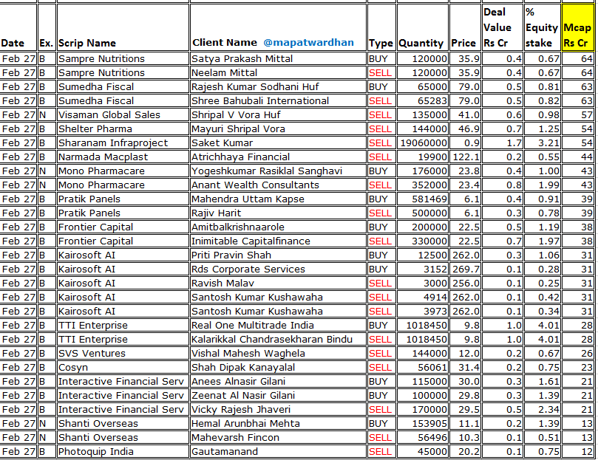Click price 122.1 cell
598x460 pixels.
click(x=466, y=157)
